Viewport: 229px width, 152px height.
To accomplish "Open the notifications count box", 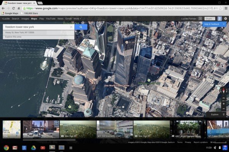I will pyautogui.click(x=200, y=19).
